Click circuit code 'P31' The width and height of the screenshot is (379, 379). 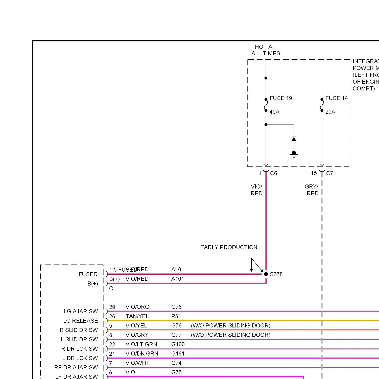point(176,316)
